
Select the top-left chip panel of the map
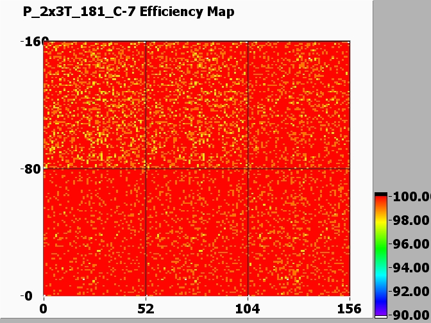click(x=95, y=105)
